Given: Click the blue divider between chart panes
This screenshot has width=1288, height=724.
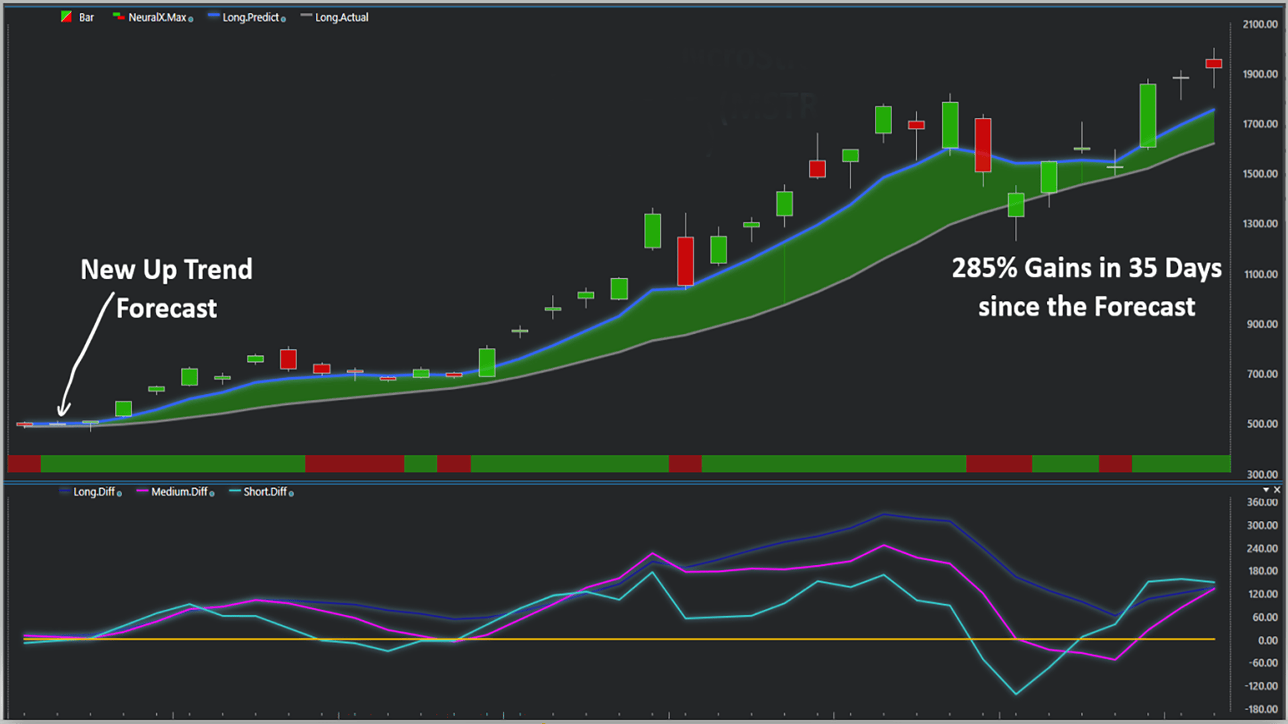Looking at the screenshot, I should pos(644,481).
